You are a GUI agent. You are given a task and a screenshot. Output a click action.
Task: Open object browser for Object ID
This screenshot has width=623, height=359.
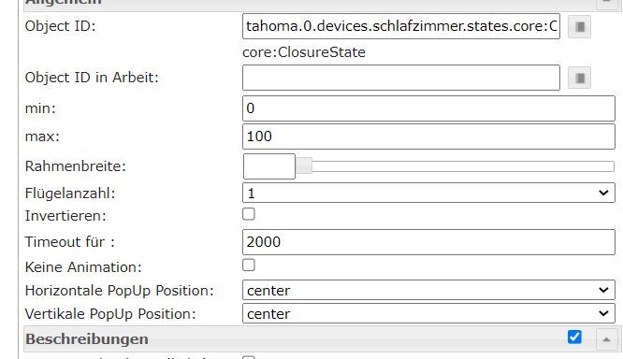tap(579, 26)
